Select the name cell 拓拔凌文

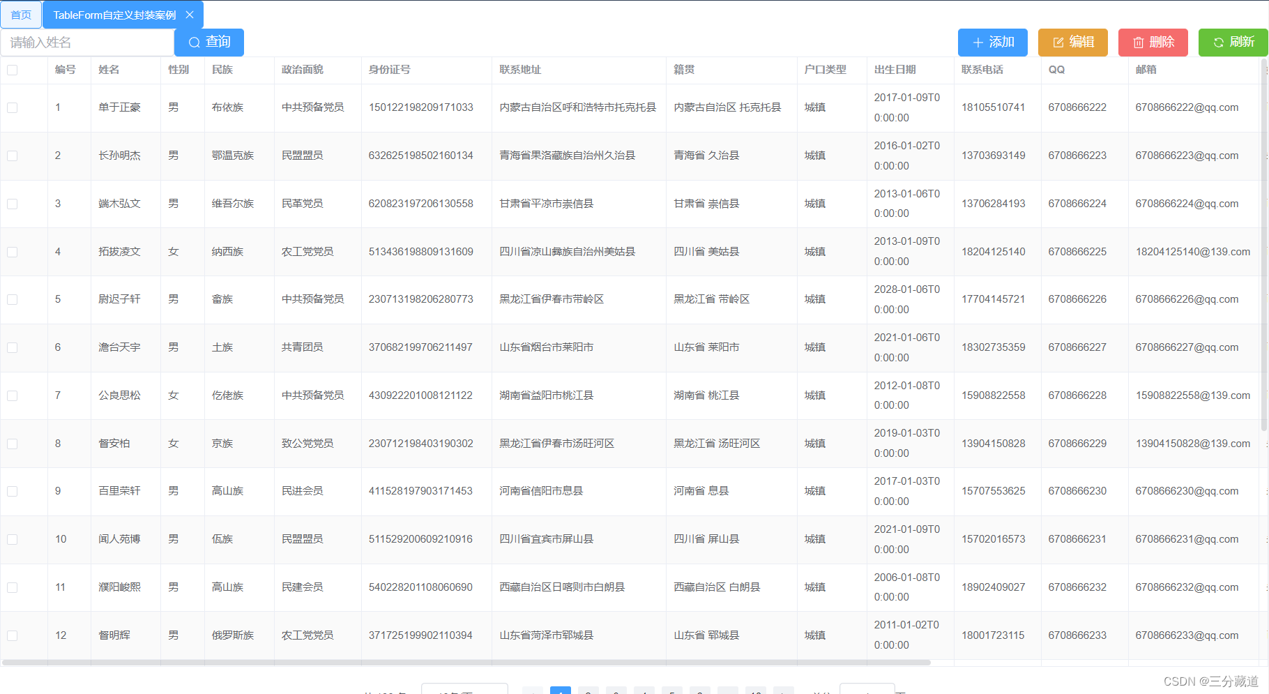pyautogui.click(x=119, y=252)
